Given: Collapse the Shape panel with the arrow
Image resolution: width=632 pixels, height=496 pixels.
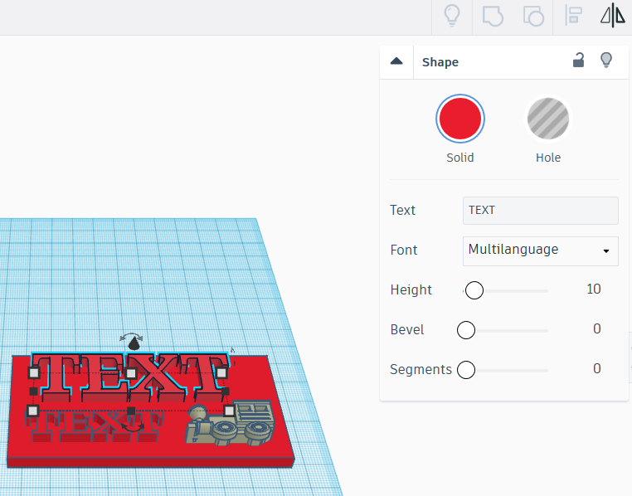Looking at the screenshot, I should (x=396, y=61).
